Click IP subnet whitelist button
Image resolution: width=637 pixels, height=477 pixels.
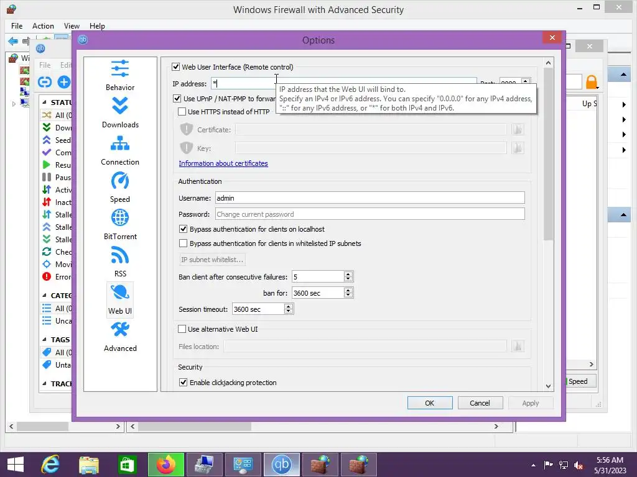tap(212, 260)
